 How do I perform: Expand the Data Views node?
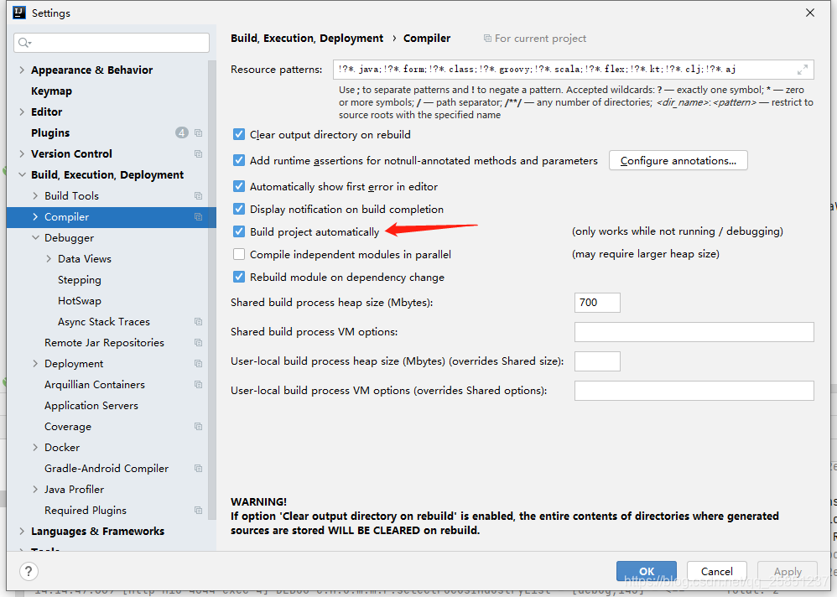pyautogui.click(x=49, y=259)
